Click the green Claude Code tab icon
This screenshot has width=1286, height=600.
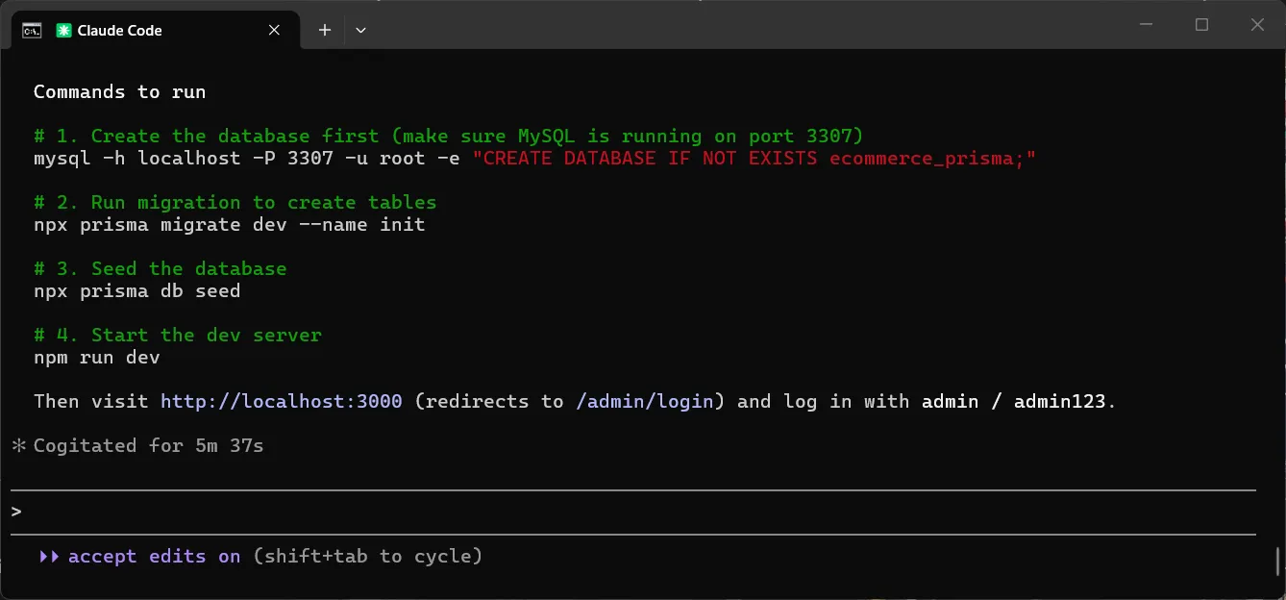click(64, 31)
